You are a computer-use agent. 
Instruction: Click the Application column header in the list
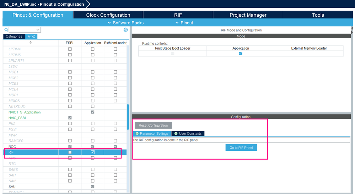pos(93,43)
